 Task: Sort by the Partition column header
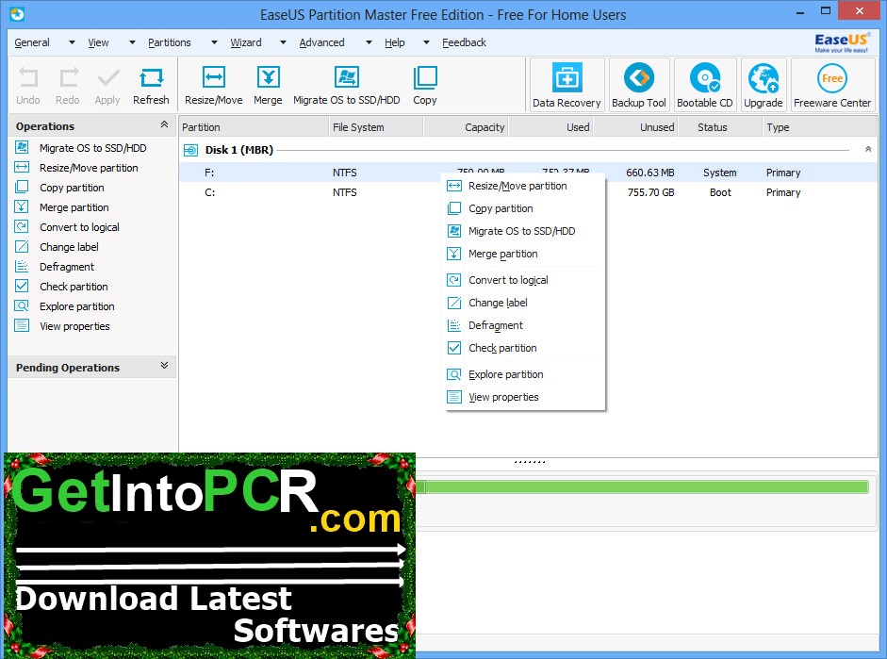[254, 127]
